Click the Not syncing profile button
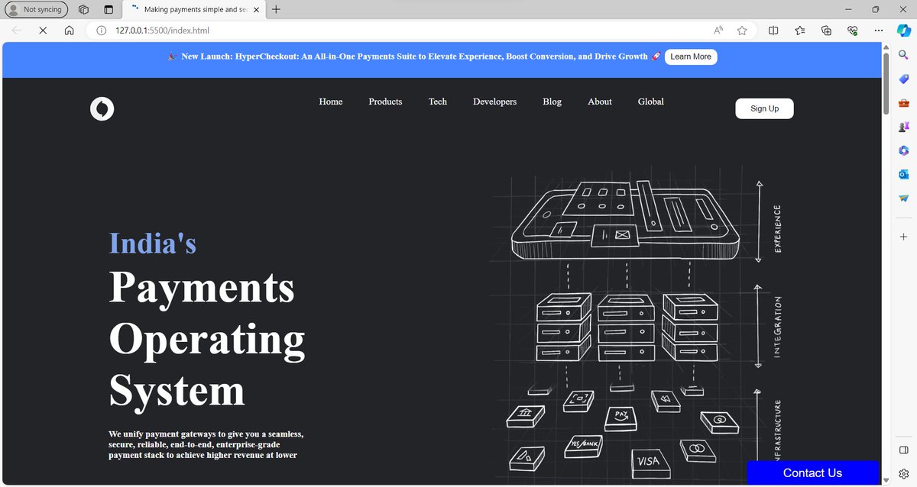Screen dimensions: 917x487 [36, 9]
